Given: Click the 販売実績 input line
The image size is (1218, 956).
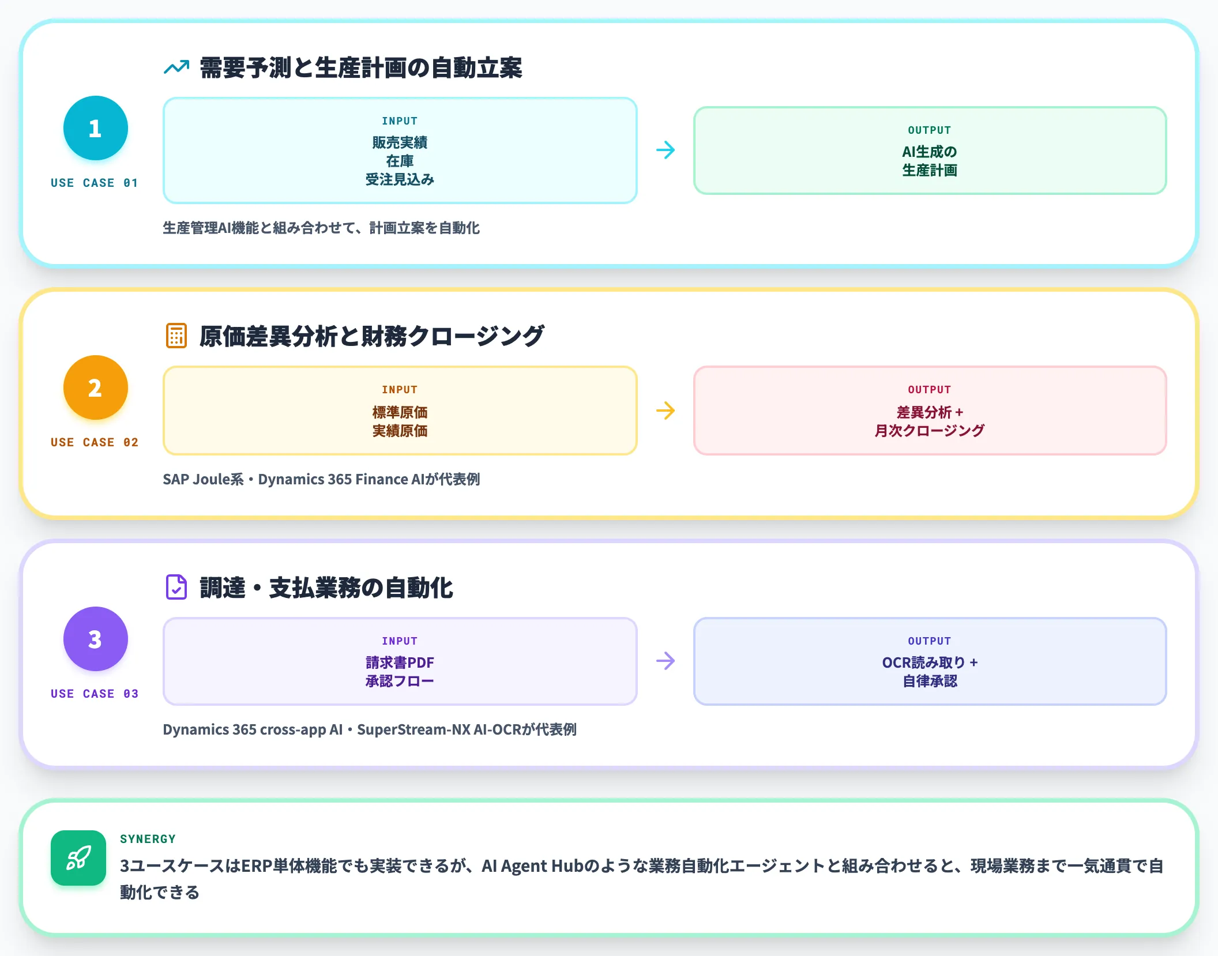Looking at the screenshot, I should [x=400, y=142].
